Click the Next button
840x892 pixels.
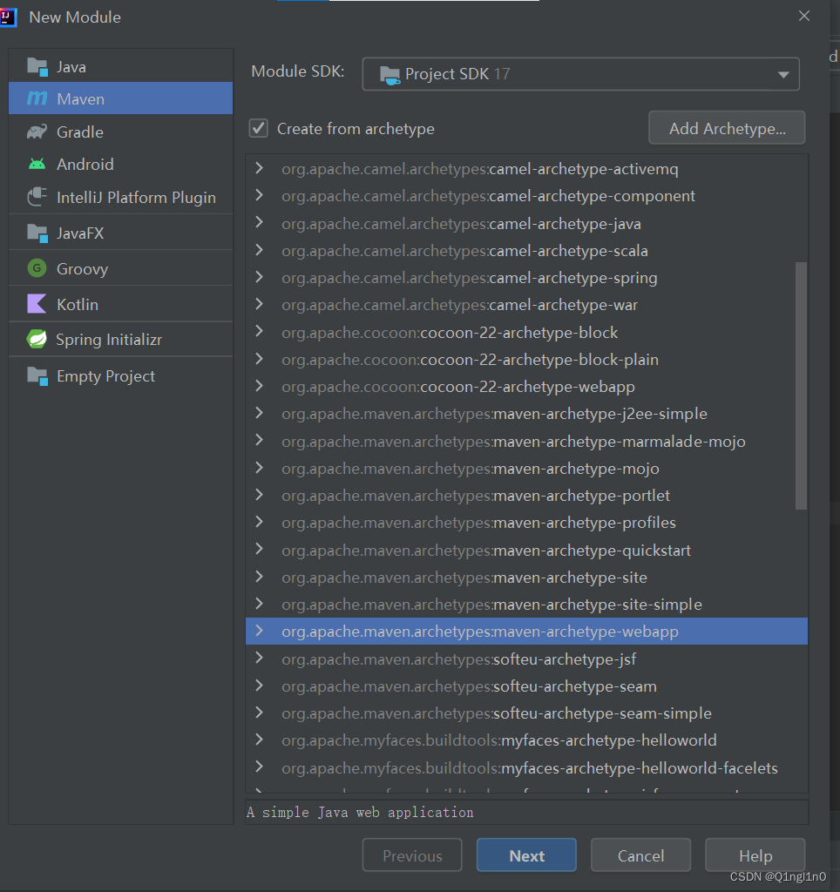[526, 855]
